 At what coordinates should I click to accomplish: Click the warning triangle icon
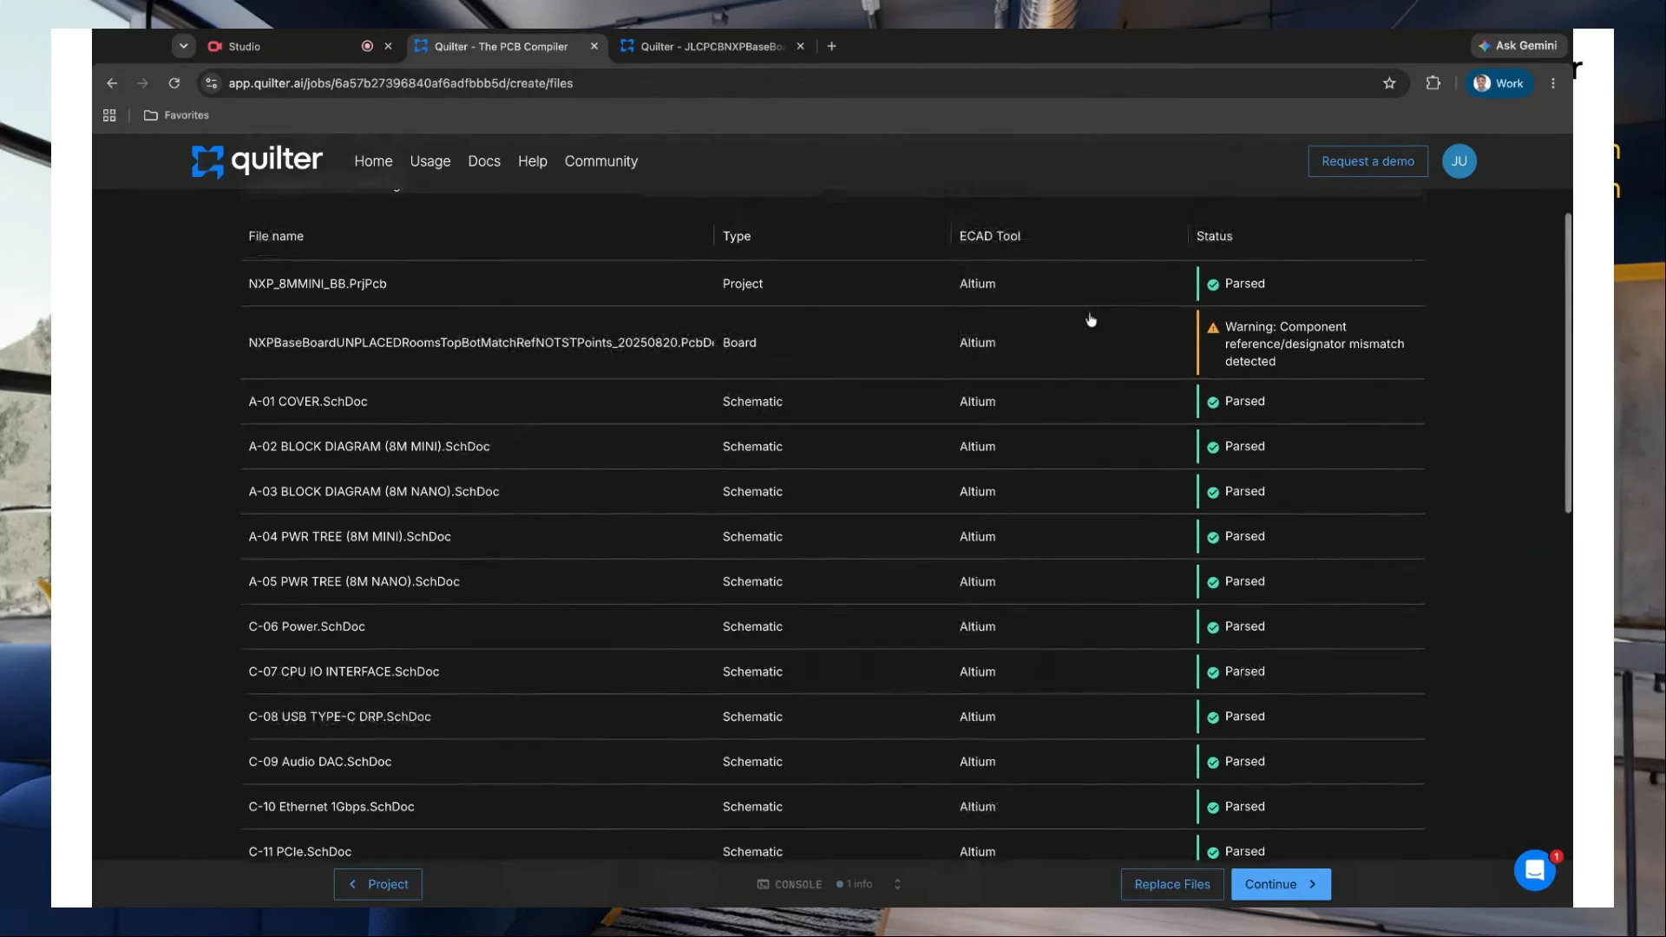[x=1213, y=328]
